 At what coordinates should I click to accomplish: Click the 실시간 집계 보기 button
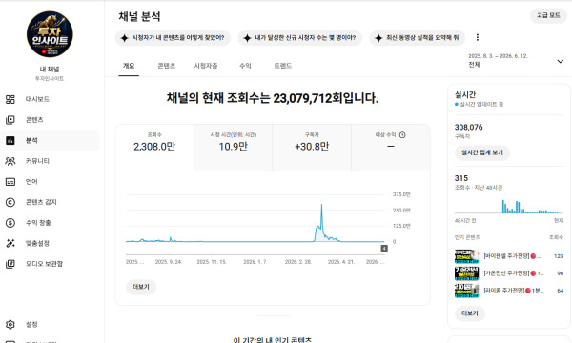pyautogui.click(x=481, y=152)
